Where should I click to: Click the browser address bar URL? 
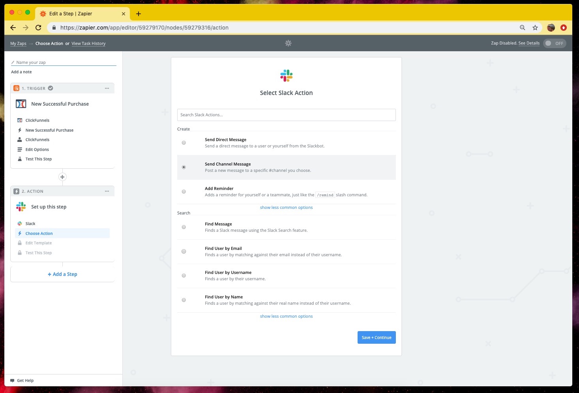pyautogui.click(x=144, y=28)
